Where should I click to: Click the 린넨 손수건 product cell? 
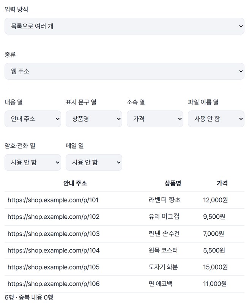point(164,233)
